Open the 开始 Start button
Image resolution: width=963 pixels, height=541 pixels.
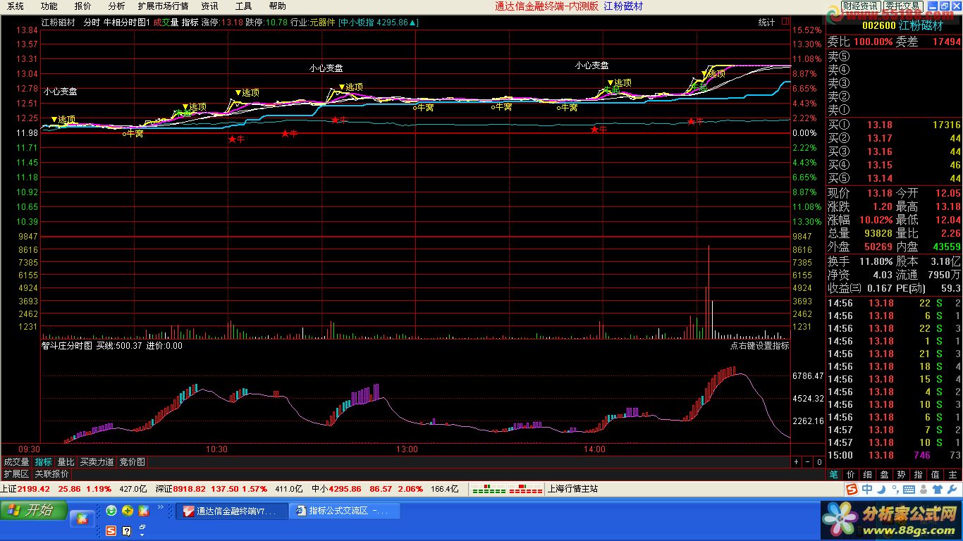point(34,510)
